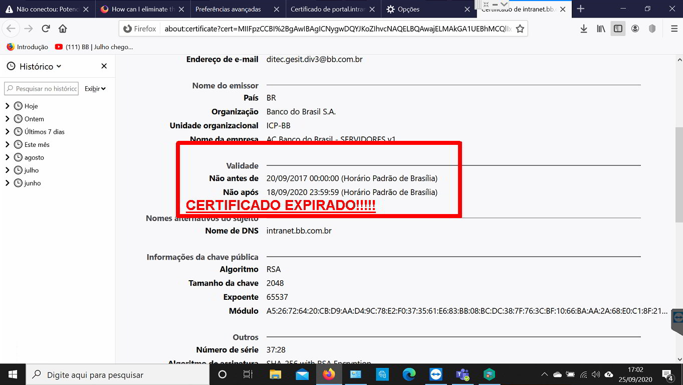Expand the junho history group
Screen dimensions: 683x385
pos(7,183)
